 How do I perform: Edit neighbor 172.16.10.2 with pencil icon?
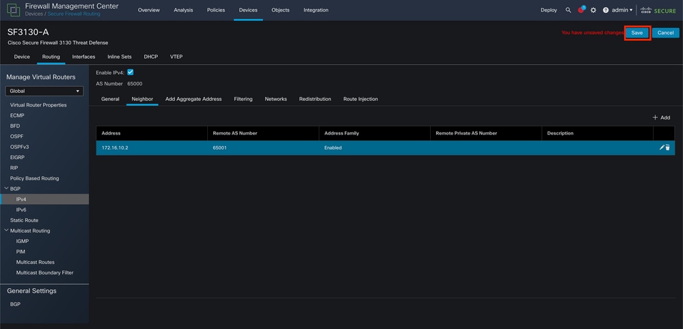coord(662,147)
